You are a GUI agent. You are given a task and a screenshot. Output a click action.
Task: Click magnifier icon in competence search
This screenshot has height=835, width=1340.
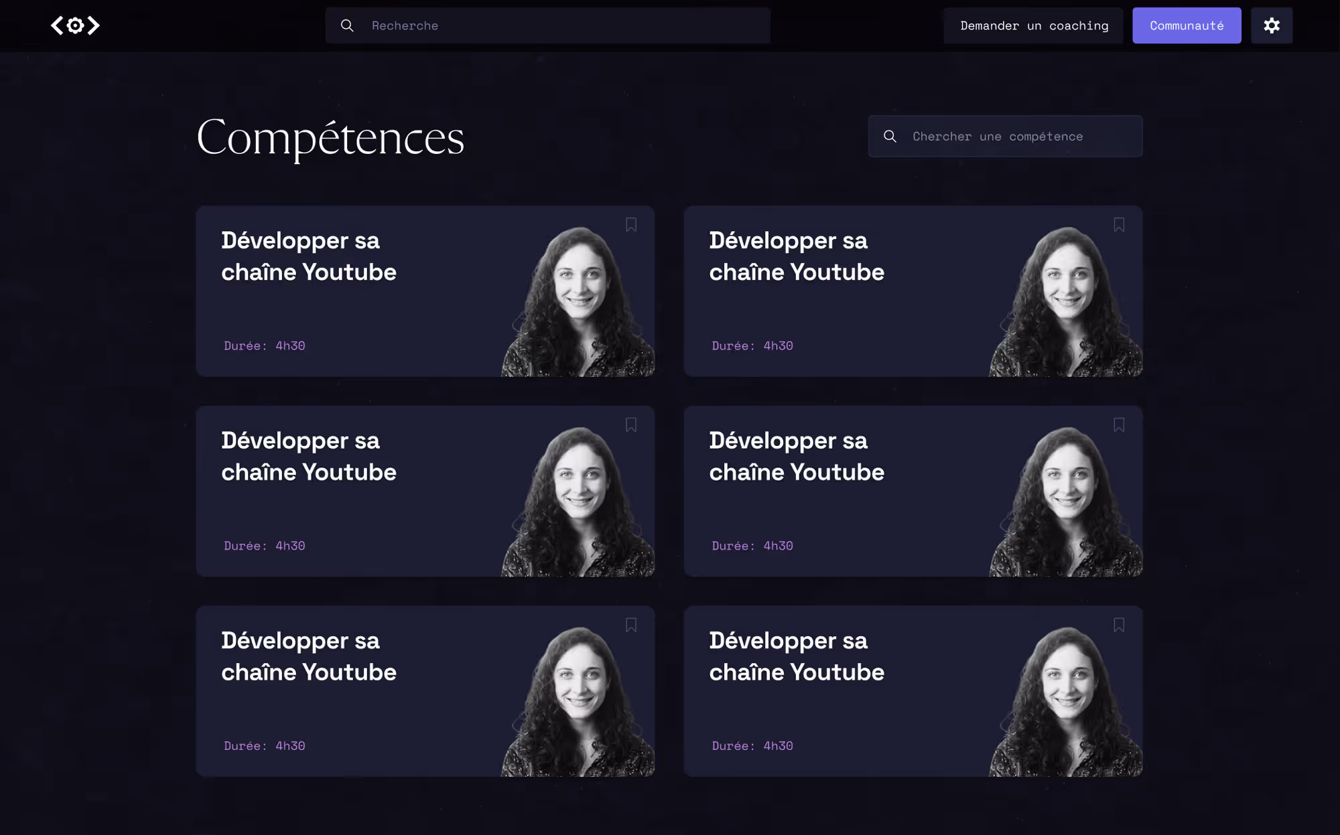point(890,137)
